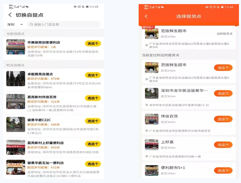The height and width of the screenshot is (183, 241).
Task: Tap 当前定位附近的提货点 section heading
Action: [160, 55]
